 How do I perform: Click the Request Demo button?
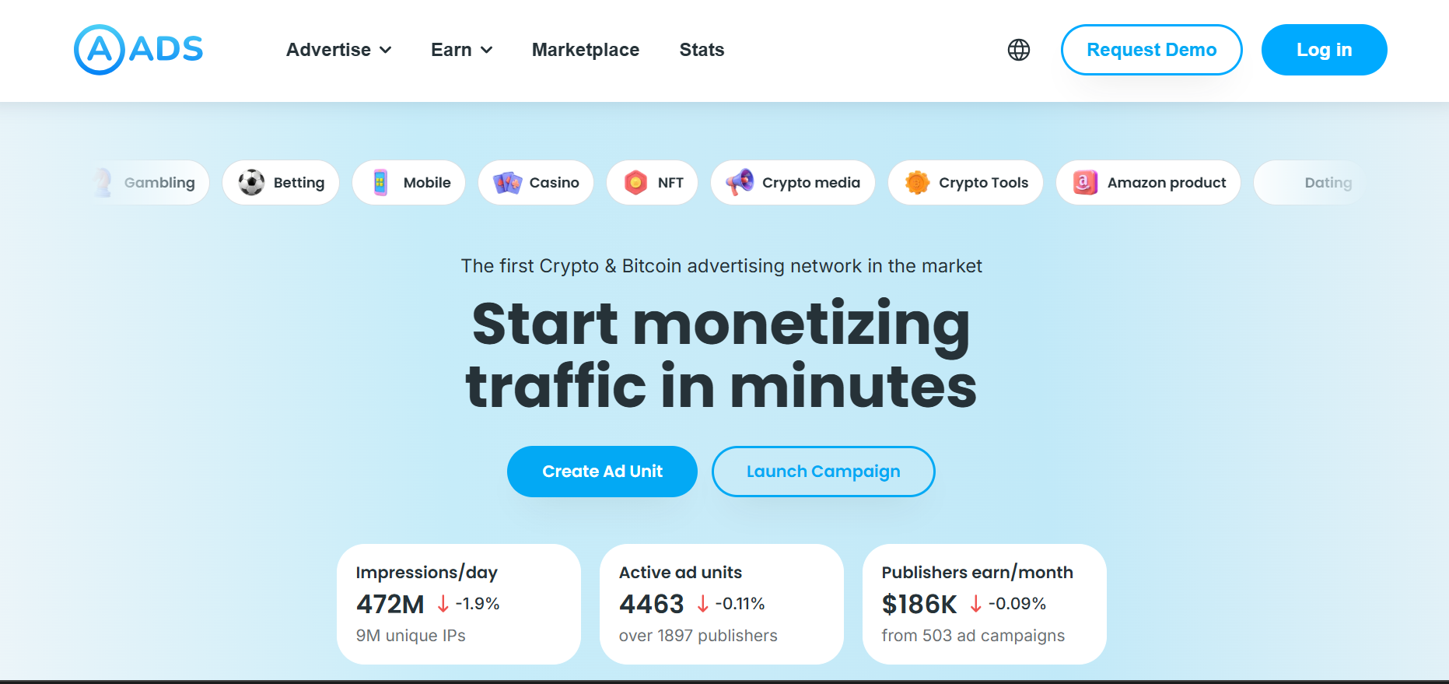[x=1151, y=49]
